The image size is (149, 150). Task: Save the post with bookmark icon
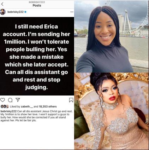[x=71, y=100]
